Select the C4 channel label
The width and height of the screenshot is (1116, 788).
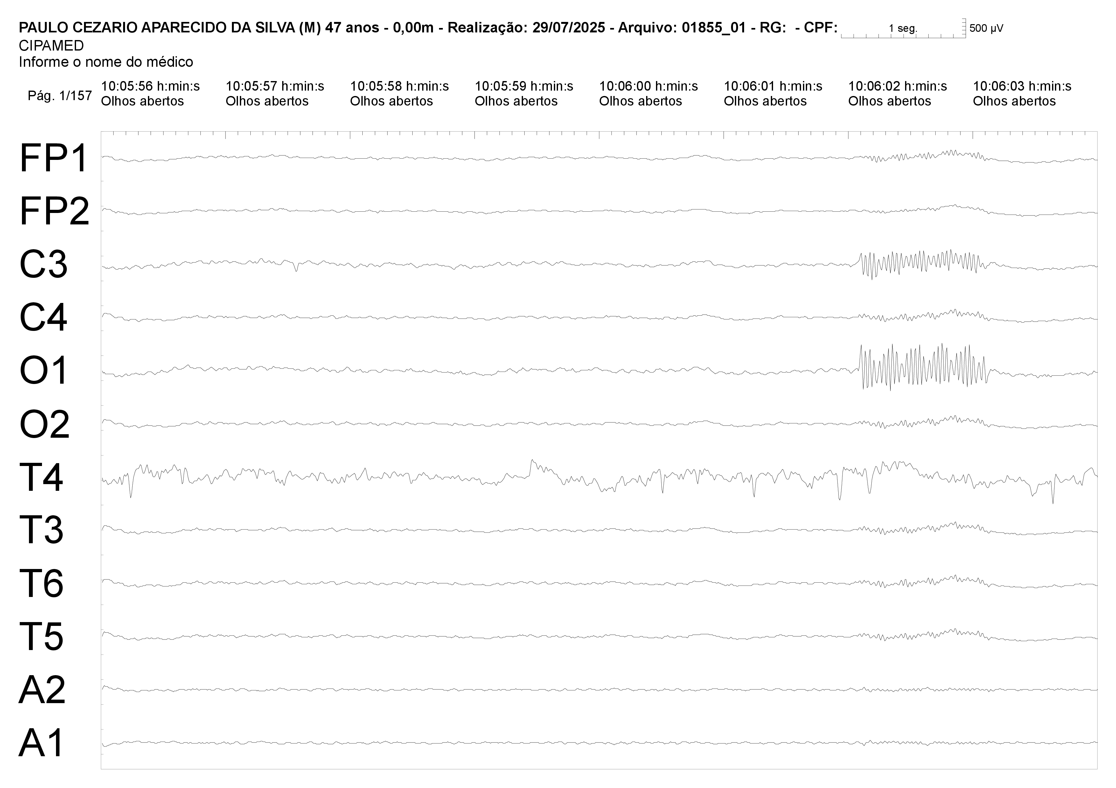pyautogui.click(x=43, y=318)
